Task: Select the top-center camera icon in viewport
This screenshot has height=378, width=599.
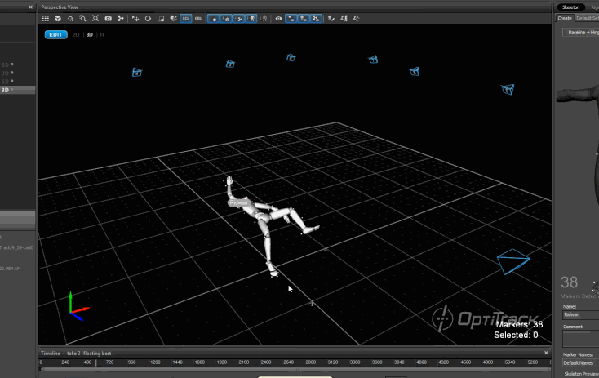Action: coord(291,58)
